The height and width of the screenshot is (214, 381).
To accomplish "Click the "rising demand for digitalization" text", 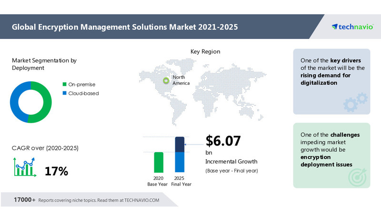I will coord(324,79).
